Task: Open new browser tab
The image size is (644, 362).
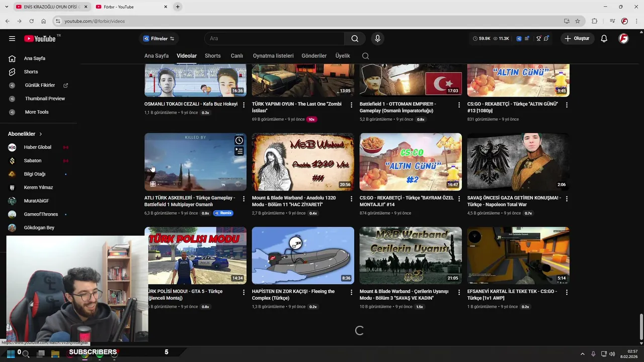Action: pyautogui.click(x=178, y=7)
